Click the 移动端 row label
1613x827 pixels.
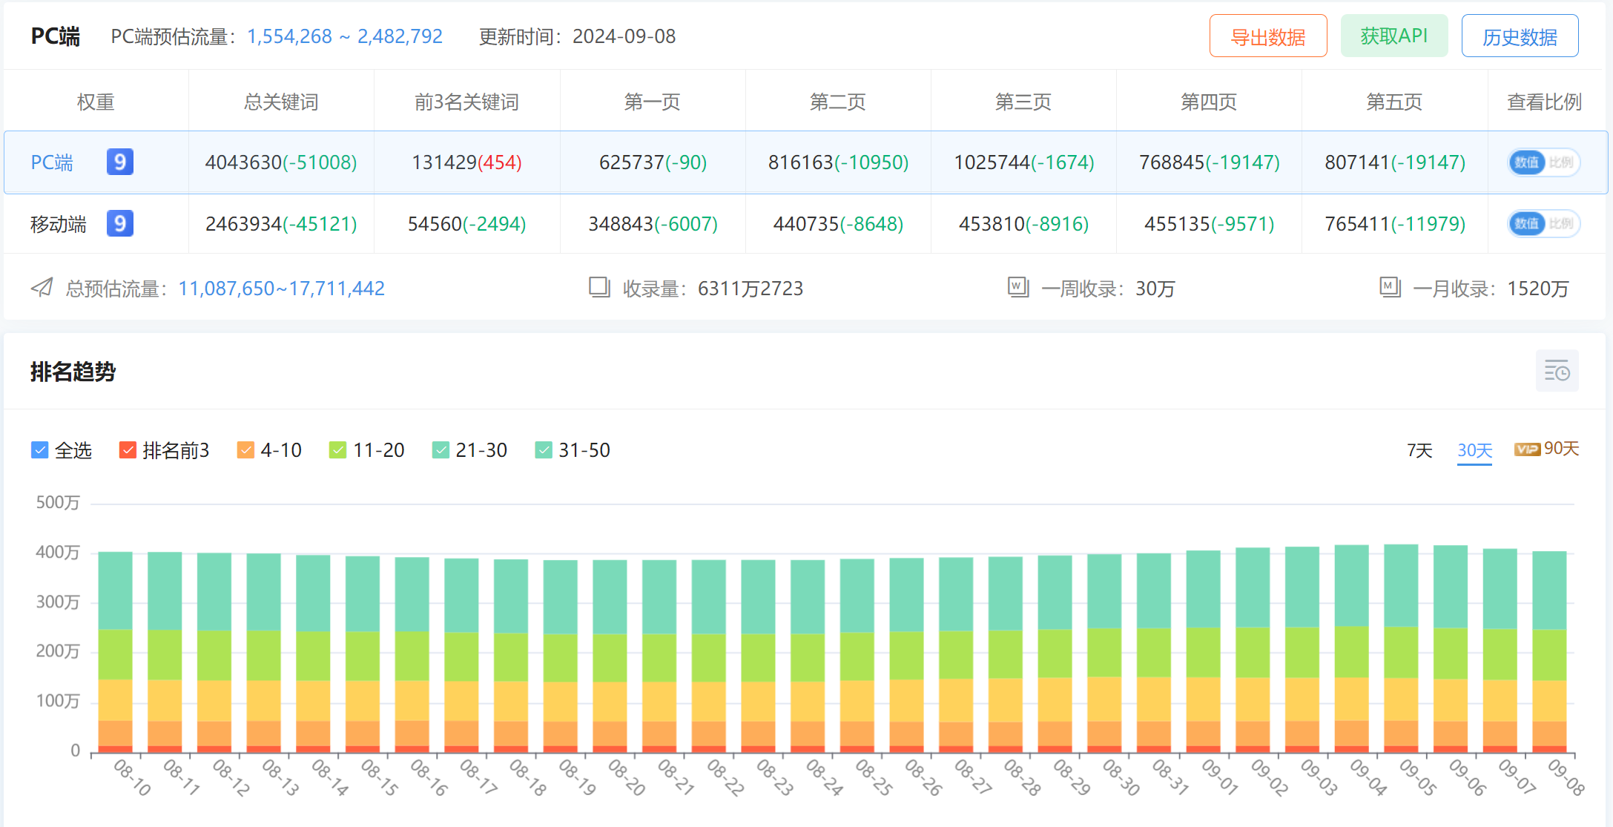coord(59,224)
